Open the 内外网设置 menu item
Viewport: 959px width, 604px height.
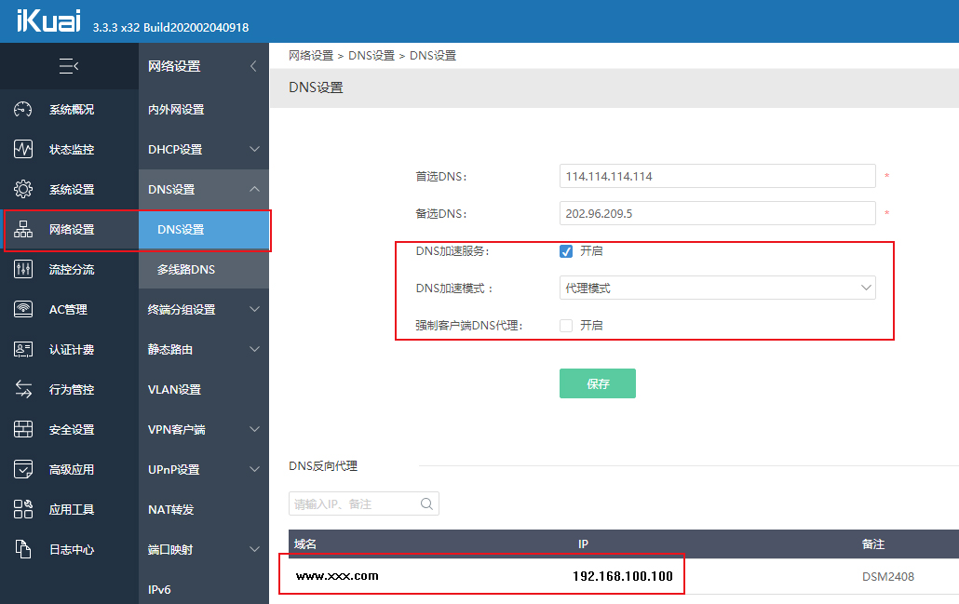click(176, 110)
